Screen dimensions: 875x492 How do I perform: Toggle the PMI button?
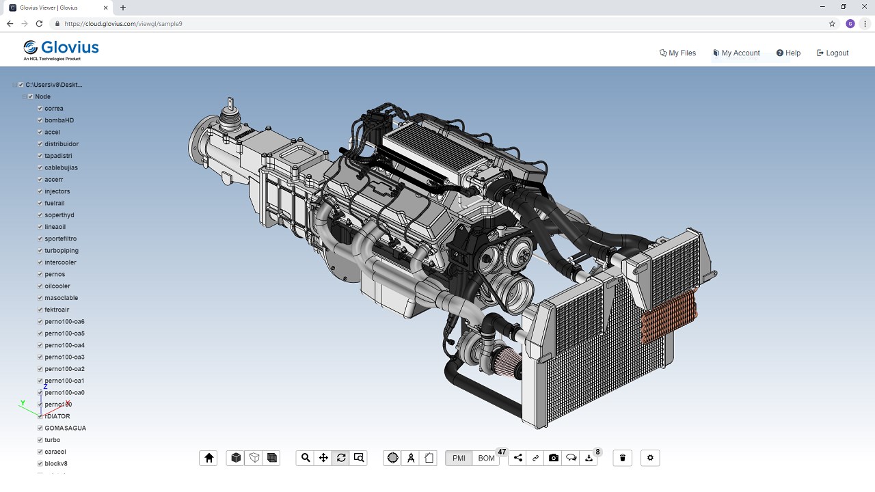click(459, 458)
